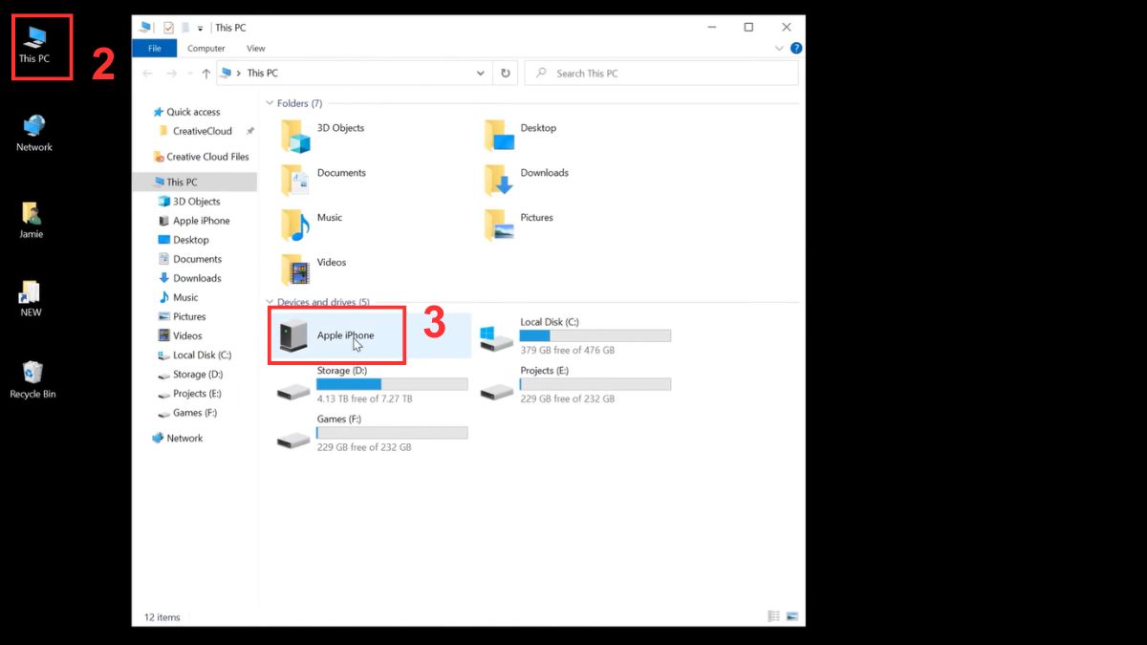The image size is (1147, 645).
Task: Select Games (F:) in navigation pane
Action: (194, 413)
